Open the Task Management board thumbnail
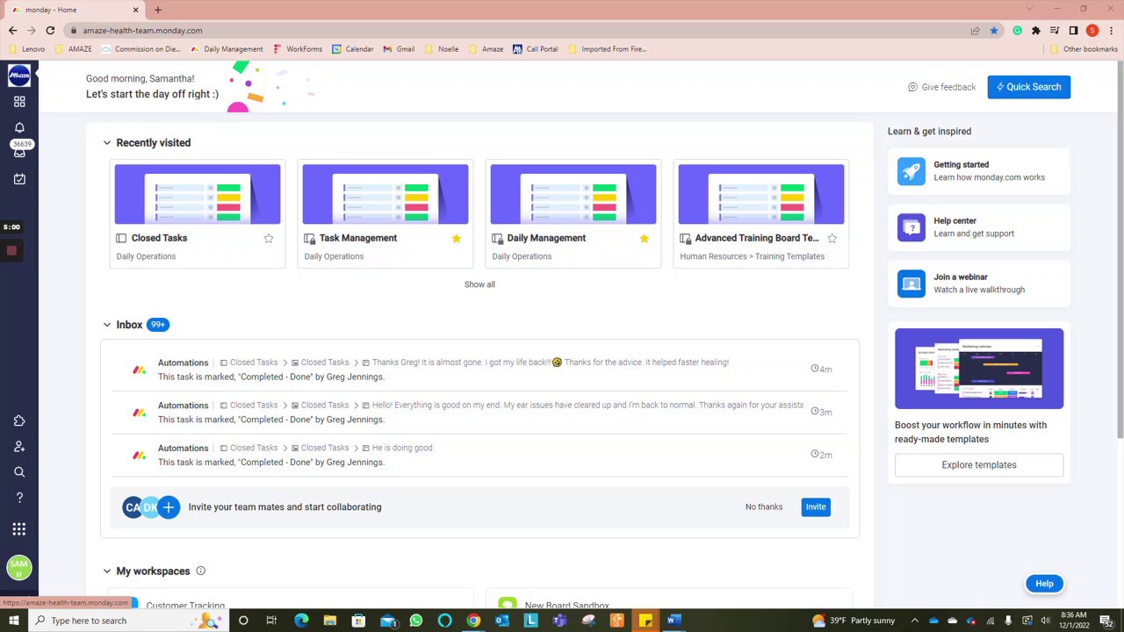Viewport: 1124px width, 632px height. pyautogui.click(x=385, y=194)
